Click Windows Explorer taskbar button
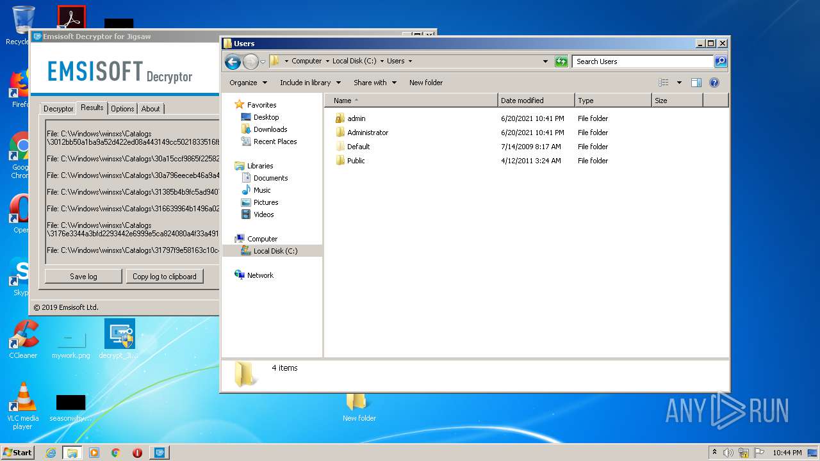The image size is (820, 461). [x=72, y=453]
